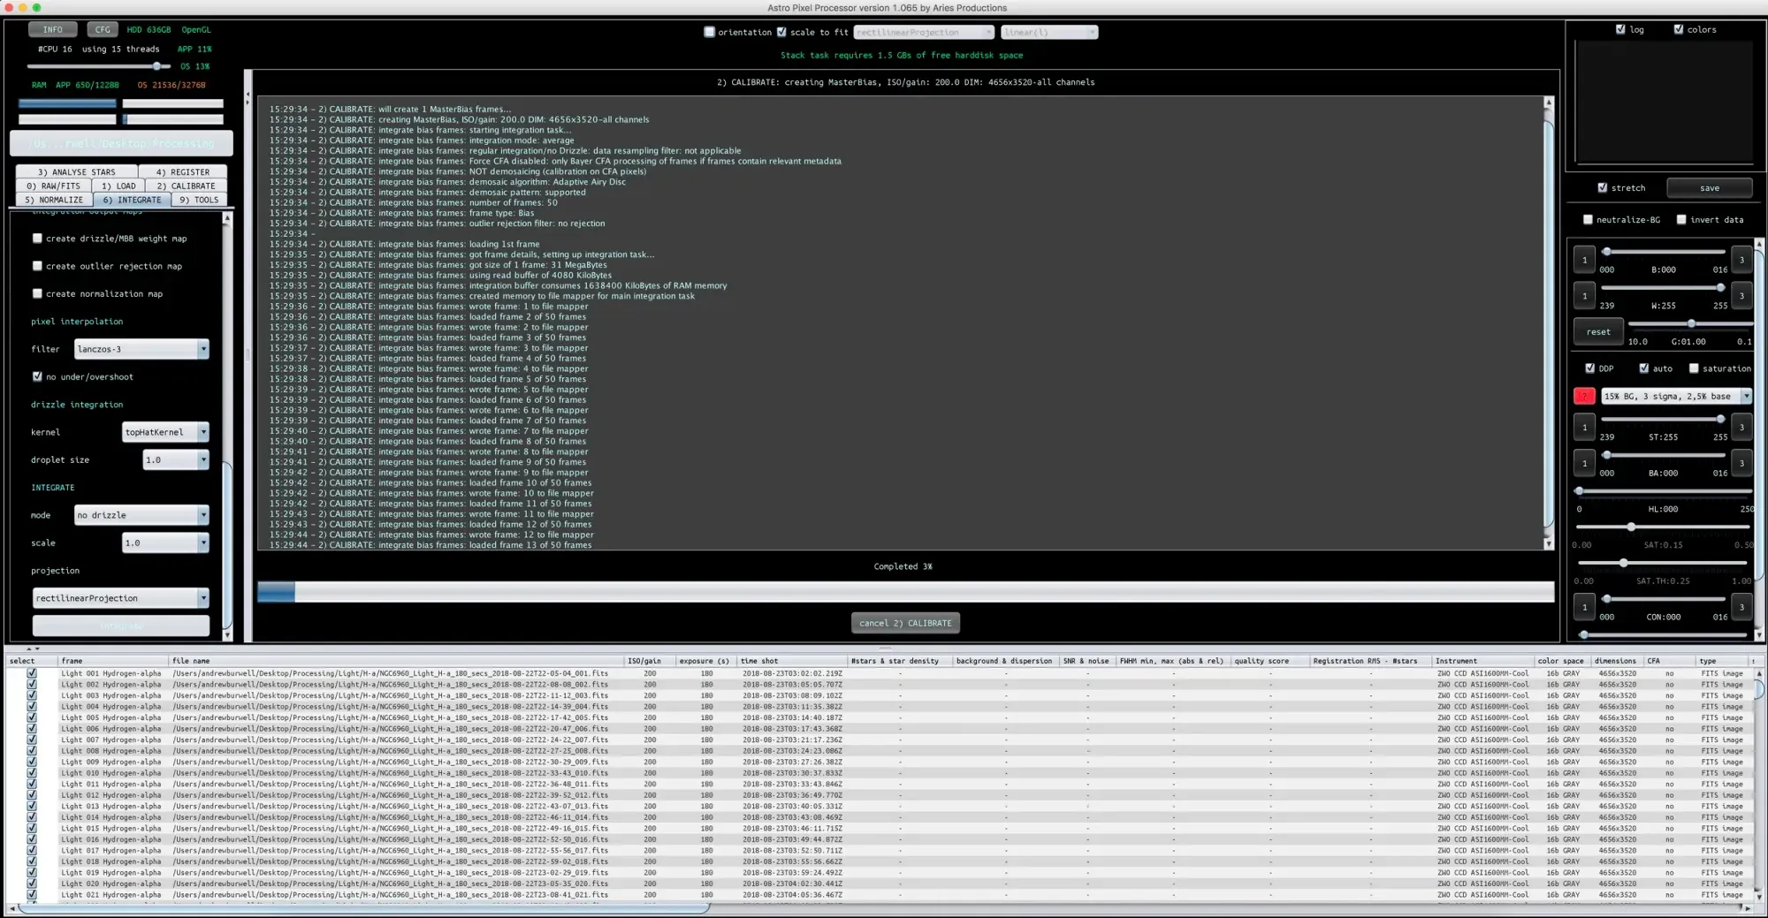This screenshot has width=1768, height=918.
Task: Click the 1 button beside W:255 slider
Action: coord(1584,296)
